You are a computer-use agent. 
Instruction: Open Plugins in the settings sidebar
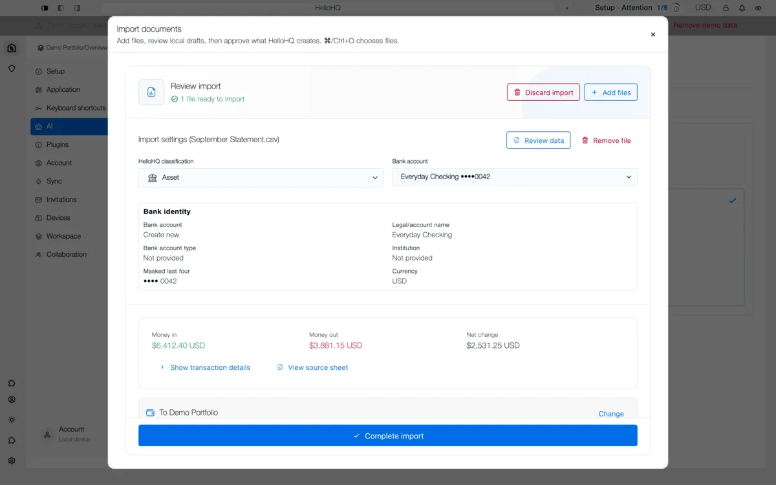[69, 145]
